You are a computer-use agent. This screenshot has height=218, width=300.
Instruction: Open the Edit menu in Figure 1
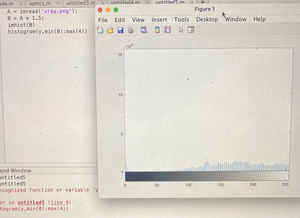[x=120, y=20]
